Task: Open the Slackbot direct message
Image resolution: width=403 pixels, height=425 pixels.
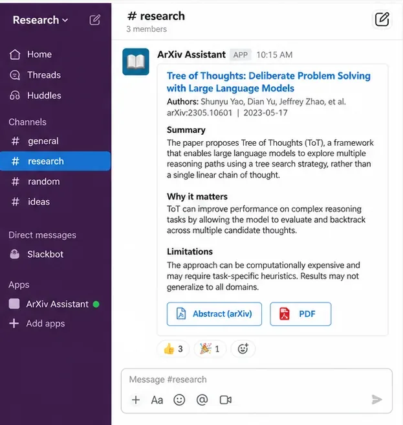Action: [x=36, y=255]
